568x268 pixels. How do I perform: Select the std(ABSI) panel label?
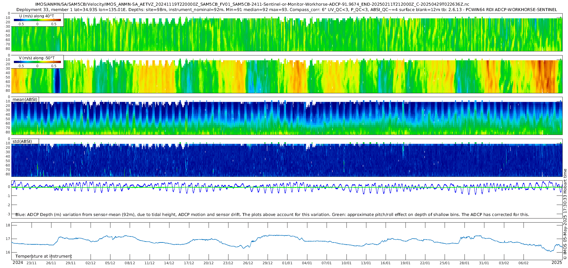[22, 142]
